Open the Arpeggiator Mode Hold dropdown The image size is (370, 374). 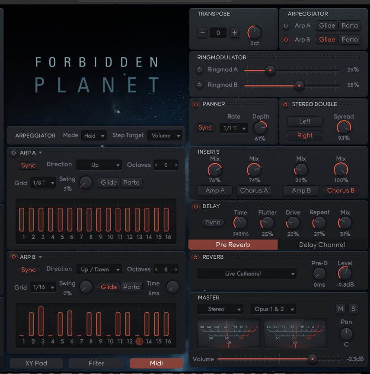pyautogui.click(x=94, y=136)
